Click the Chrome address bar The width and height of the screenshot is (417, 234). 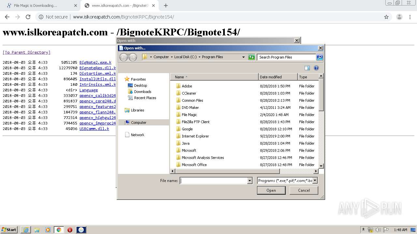click(x=208, y=17)
